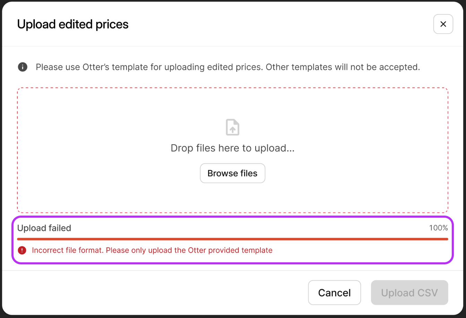Viewport: 466px width, 318px height.
Task: Select the "Upload failed" status label
Action: click(44, 228)
